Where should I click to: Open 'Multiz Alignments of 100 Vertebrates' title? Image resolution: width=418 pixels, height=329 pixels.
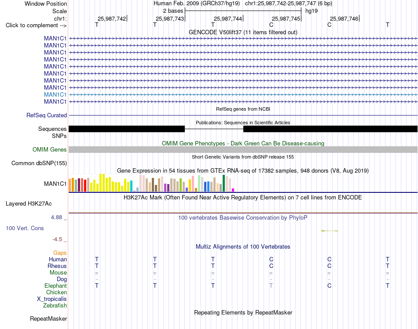coord(243,247)
